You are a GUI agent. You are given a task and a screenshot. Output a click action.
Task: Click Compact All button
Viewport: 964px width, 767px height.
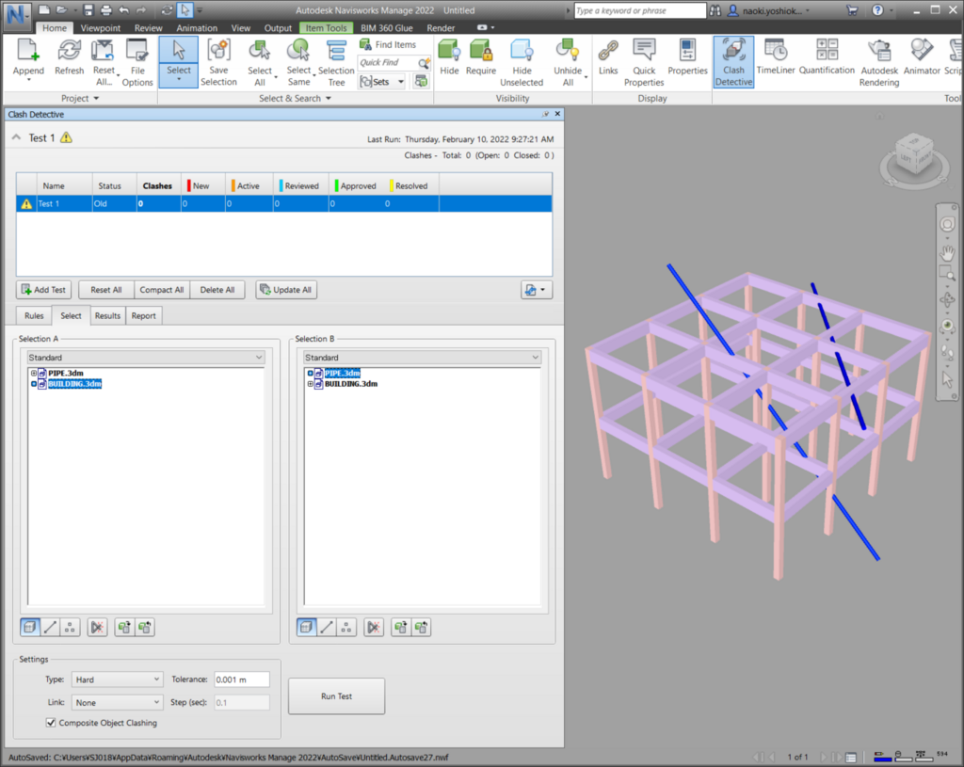(162, 290)
